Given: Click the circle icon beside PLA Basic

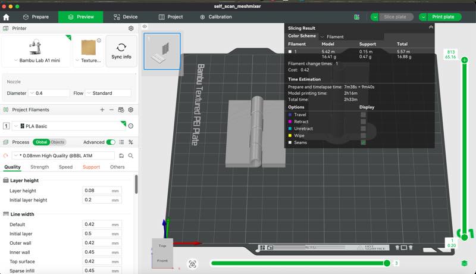Looking at the screenshot, I should [131, 126].
